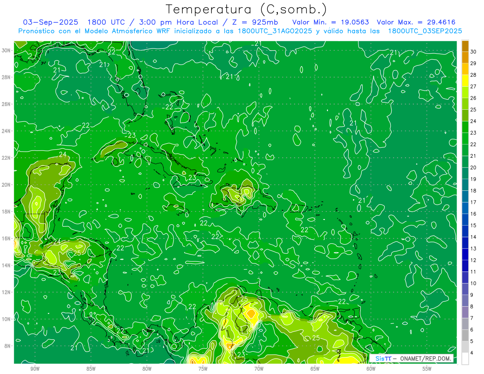Click the 'Valor Min. = 19.0563' readout

point(330,23)
